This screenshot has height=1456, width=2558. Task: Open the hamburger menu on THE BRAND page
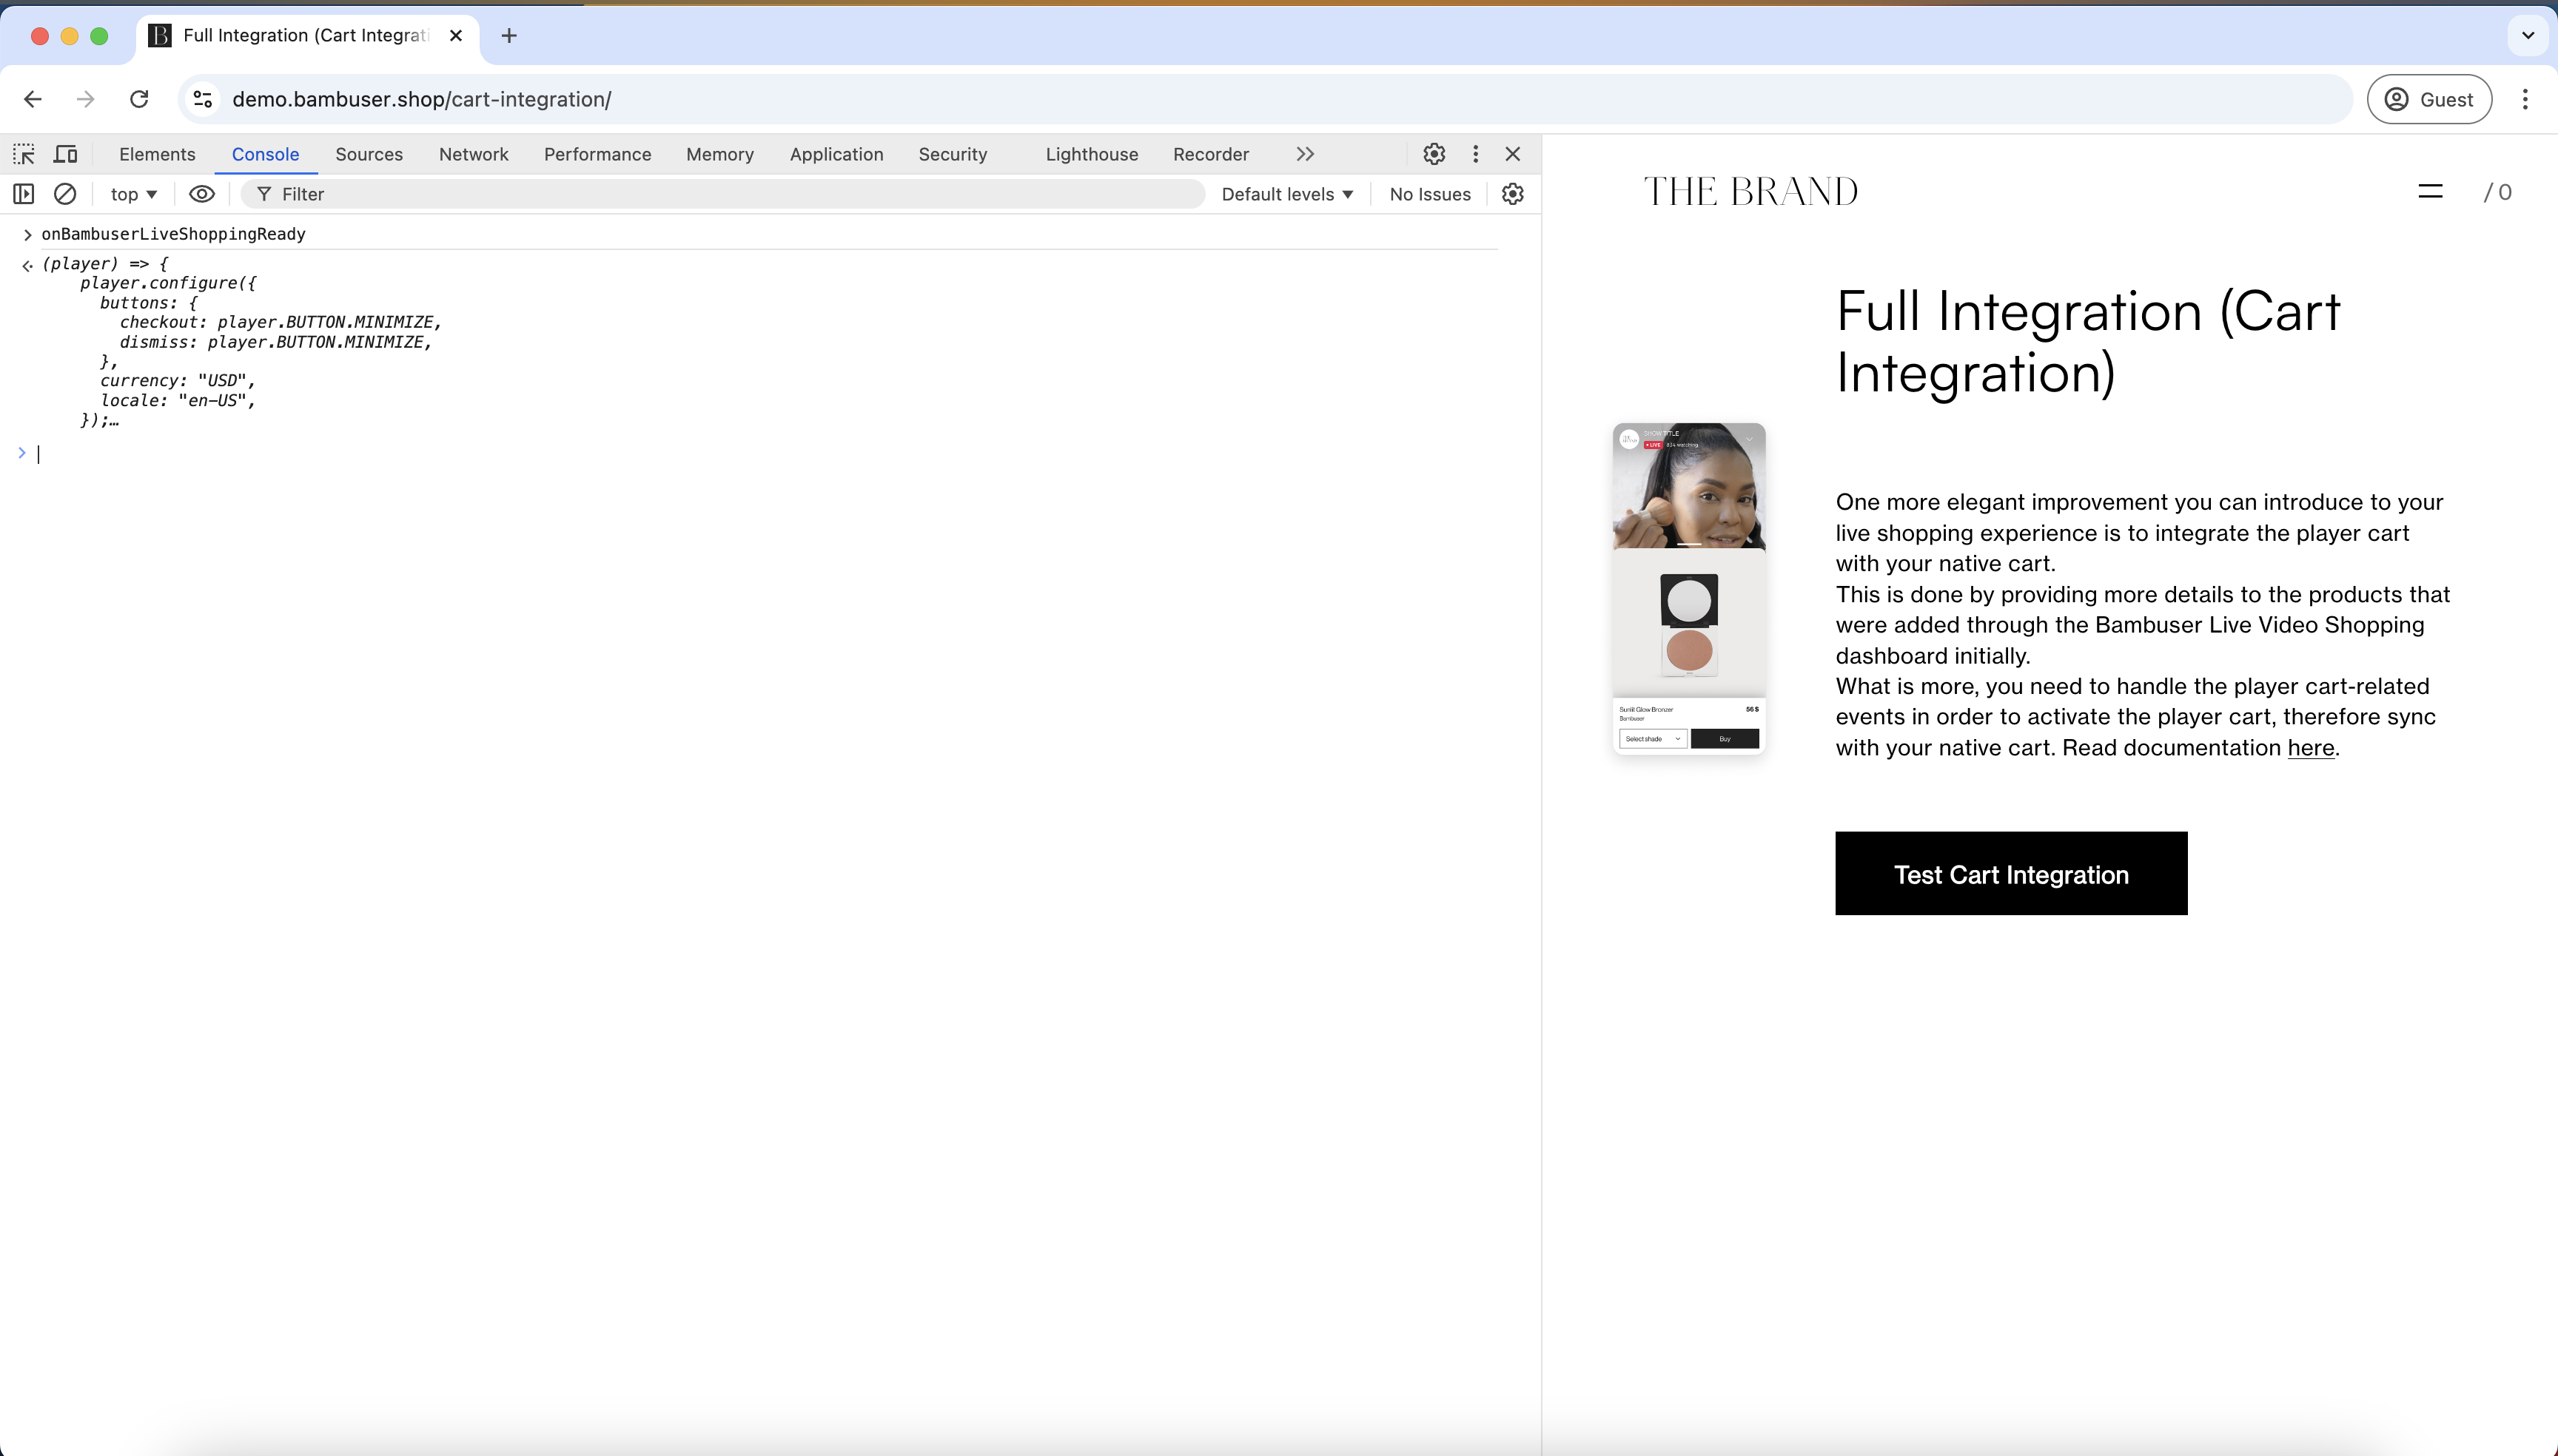point(2430,191)
